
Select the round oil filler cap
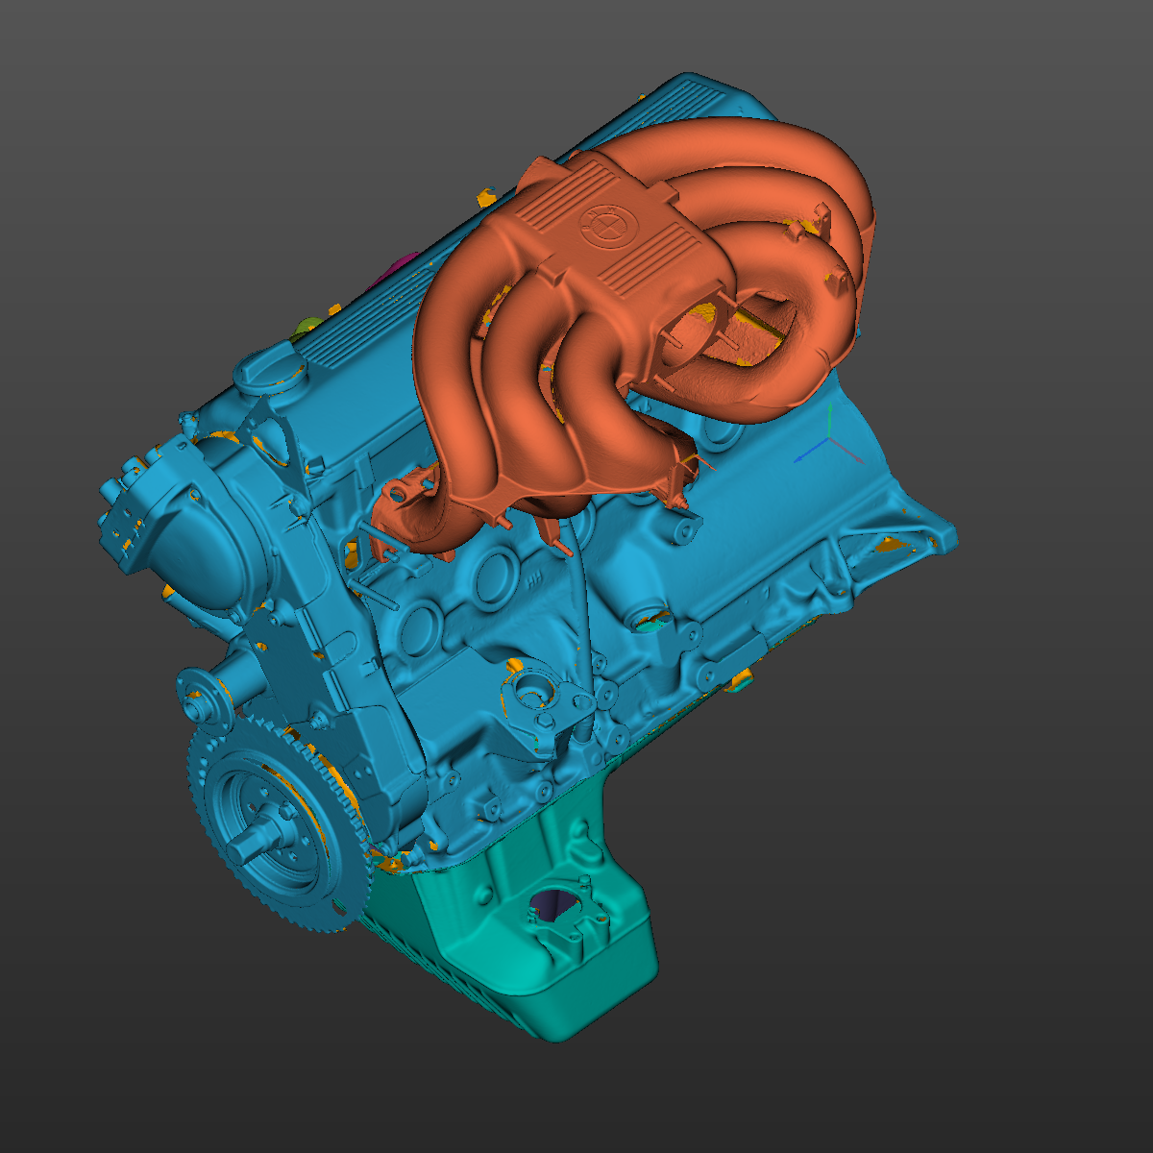coord(270,370)
